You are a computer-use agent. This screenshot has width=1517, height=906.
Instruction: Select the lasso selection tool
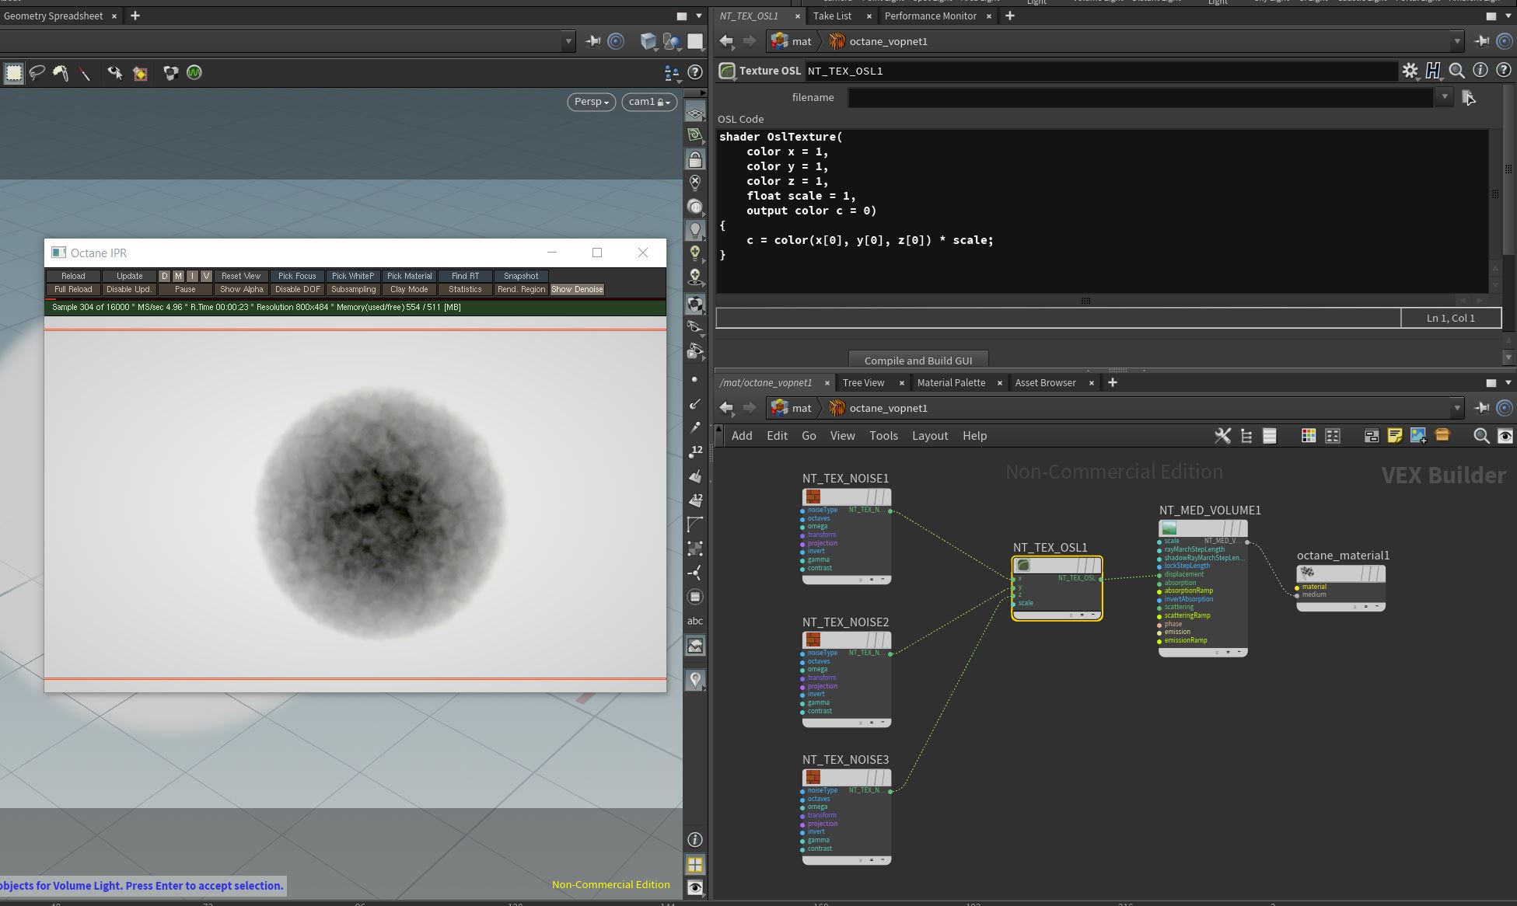(x=37, y=72)
